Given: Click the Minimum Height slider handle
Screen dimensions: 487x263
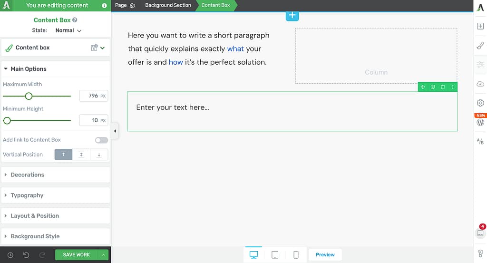Looking at the screenshot, I should pyautogui.click(x=7, y=121).
